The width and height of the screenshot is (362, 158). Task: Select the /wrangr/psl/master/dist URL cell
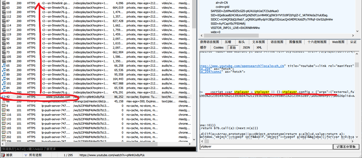point(91,101)
